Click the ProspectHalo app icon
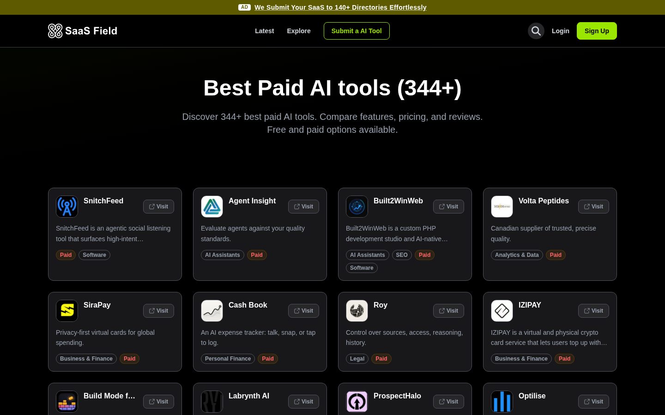This screenshot has width=665, height=415. pyautogui.click(x=357, y=402)
